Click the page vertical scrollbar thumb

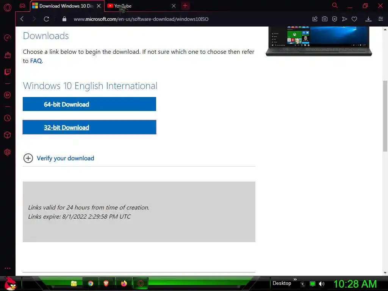[x=385, y=116]
